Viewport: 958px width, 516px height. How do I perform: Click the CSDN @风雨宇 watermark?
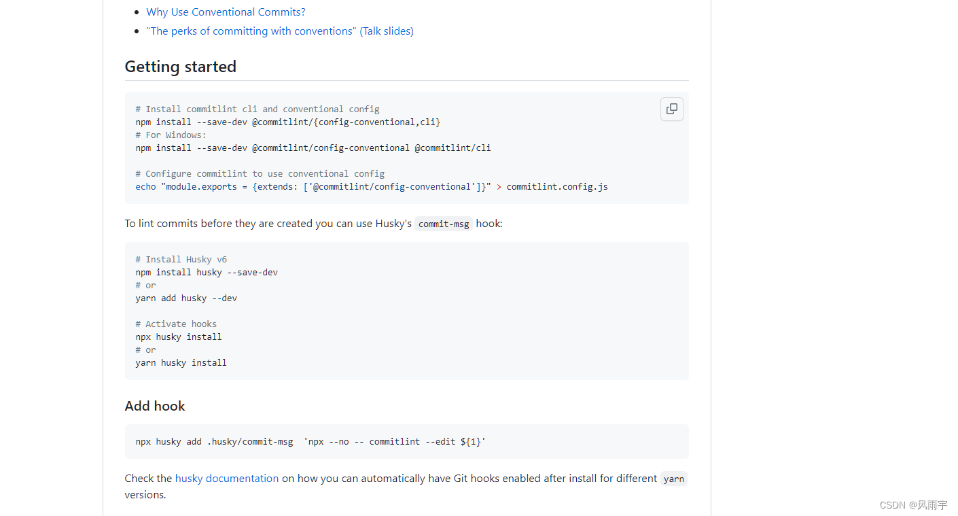tap(913, 505)
